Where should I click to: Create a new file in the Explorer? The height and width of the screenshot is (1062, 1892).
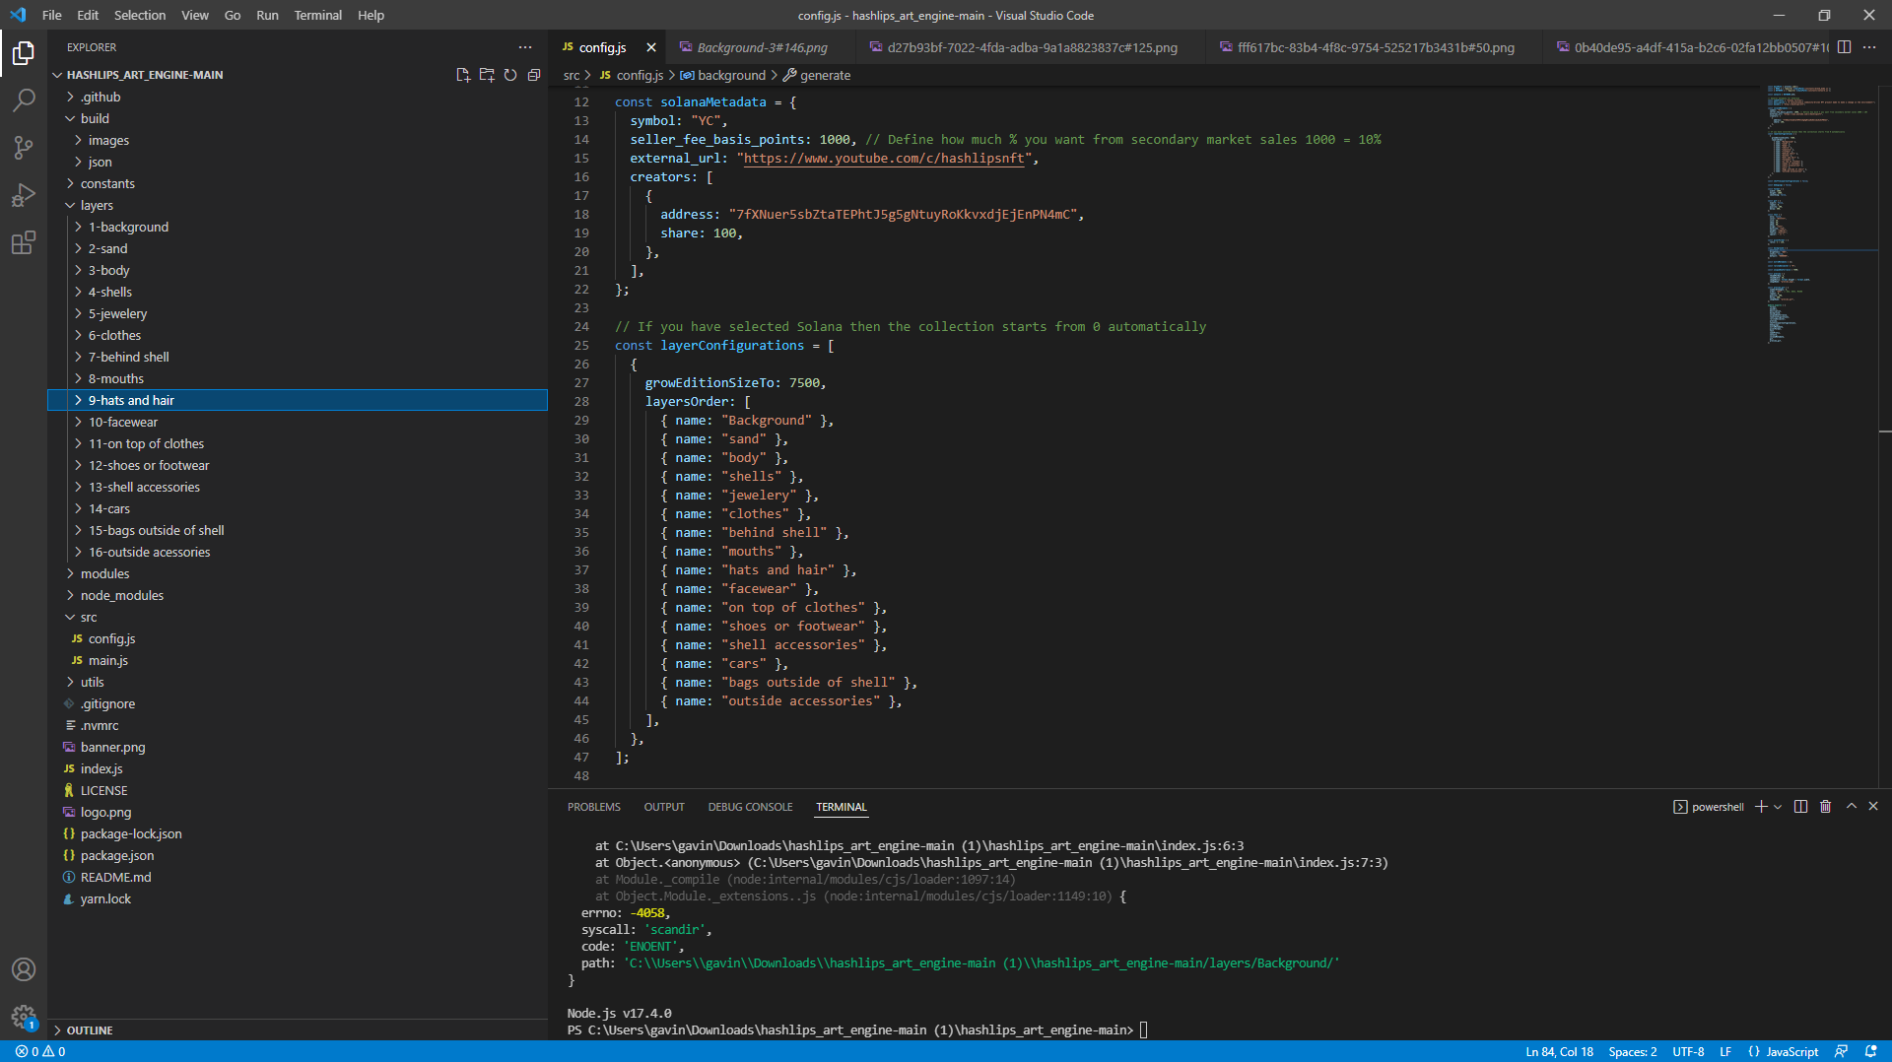[462, 74]
